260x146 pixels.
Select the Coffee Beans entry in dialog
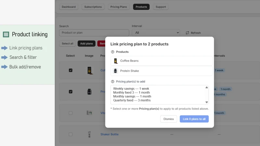point(161,61)
